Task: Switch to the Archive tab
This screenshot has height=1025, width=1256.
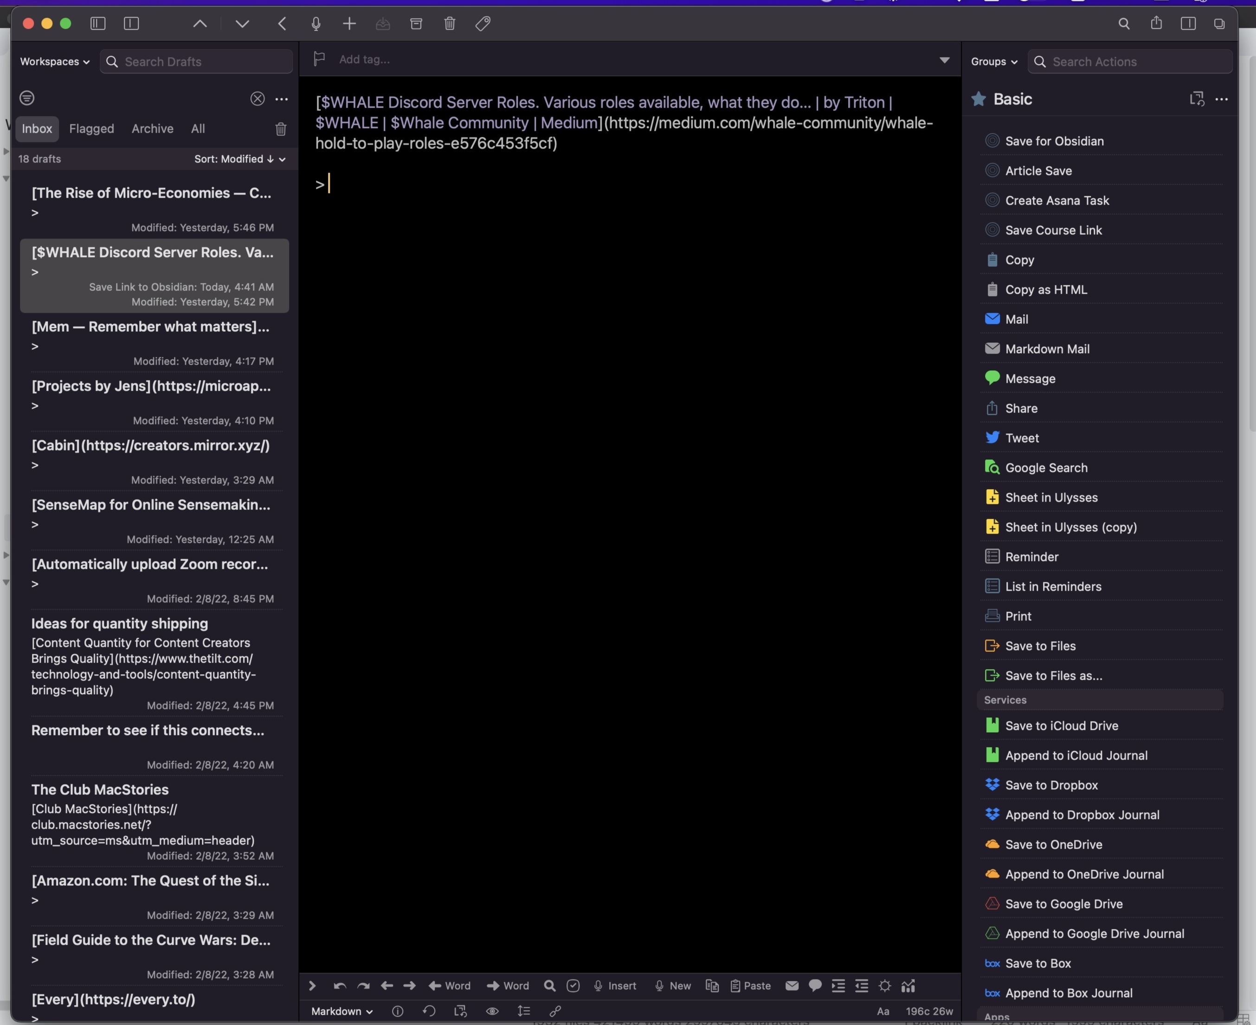Action: point(152,129)
